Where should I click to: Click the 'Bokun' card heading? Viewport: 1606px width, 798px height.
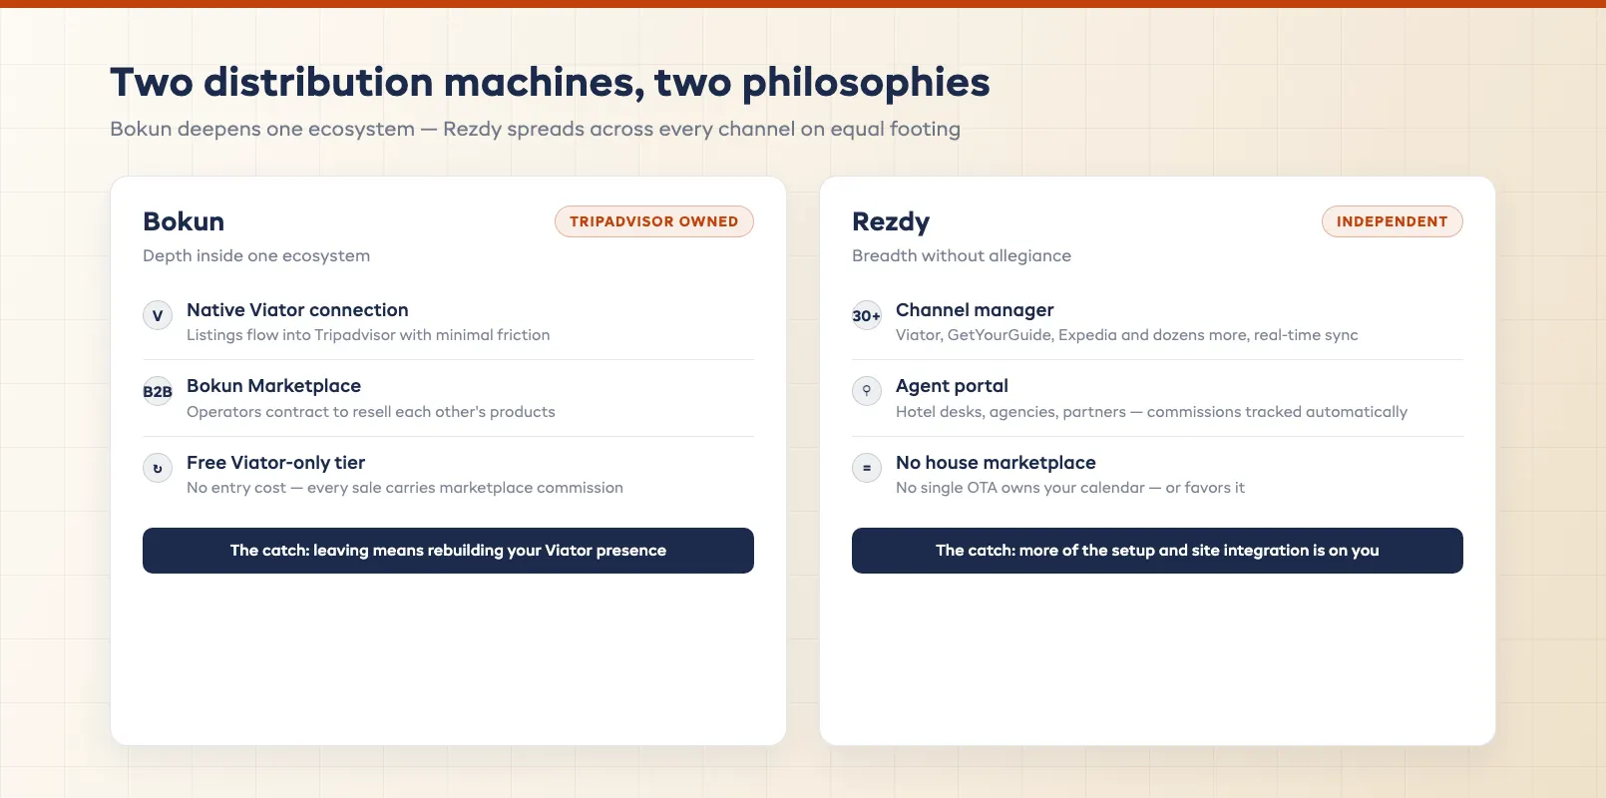184,221
